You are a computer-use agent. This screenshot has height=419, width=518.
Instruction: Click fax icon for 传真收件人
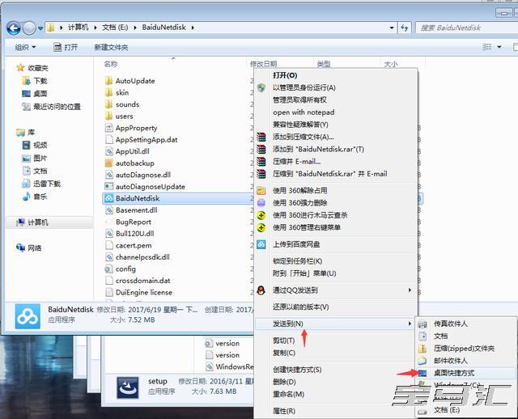pos(422,324)
